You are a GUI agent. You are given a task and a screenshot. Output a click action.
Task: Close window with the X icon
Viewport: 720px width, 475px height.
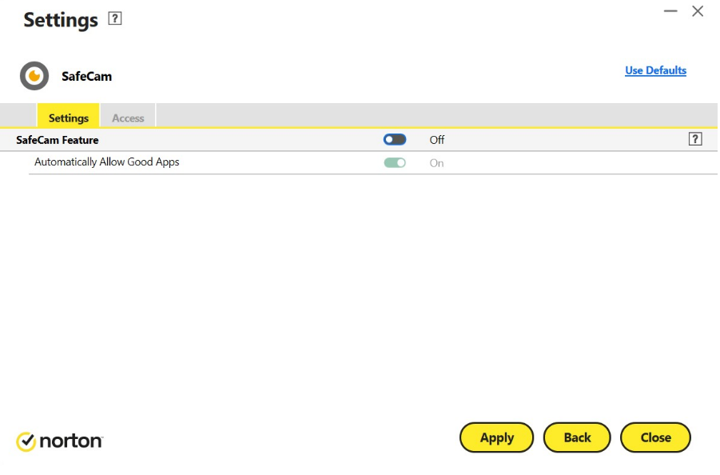(x=698, y=11)
